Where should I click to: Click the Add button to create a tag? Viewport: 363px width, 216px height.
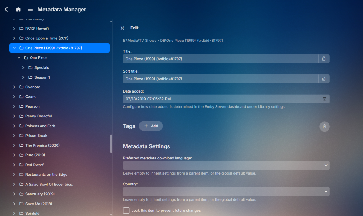pos(151,126)
